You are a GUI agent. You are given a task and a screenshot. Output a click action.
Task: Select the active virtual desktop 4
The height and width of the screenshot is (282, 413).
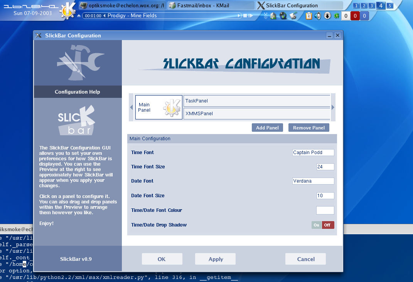381,5
